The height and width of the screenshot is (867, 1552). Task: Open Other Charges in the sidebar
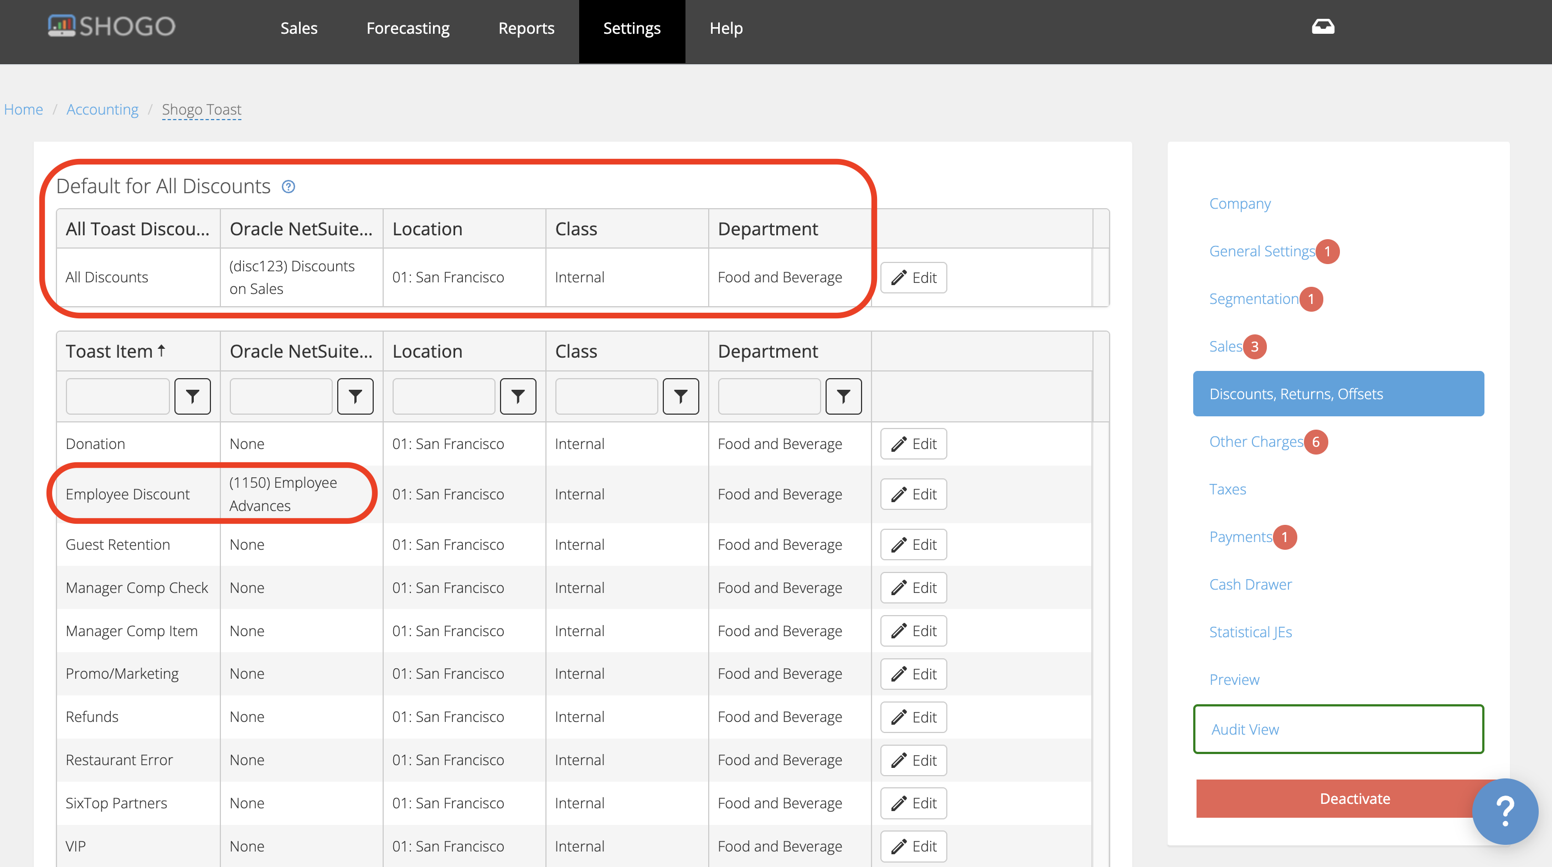pos(1256,442)
